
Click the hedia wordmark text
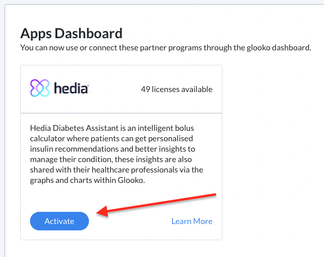click(x=71, y=88)
